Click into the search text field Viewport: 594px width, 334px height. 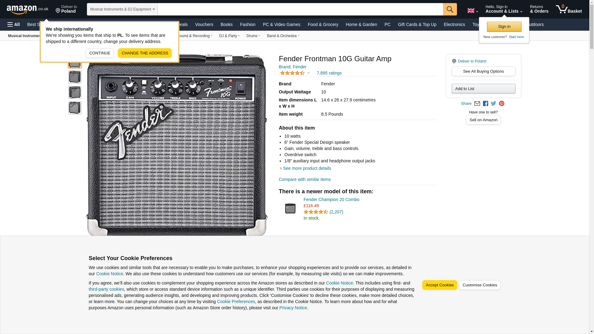[x=300, y=9]
